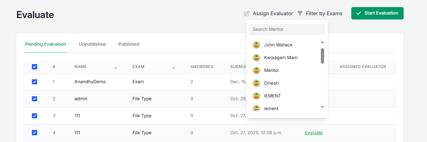
Task: Open the Published tab
Action: point(129,44)
